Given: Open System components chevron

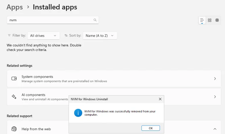Looking at the screenshot, I should click(x=215, y=79).
